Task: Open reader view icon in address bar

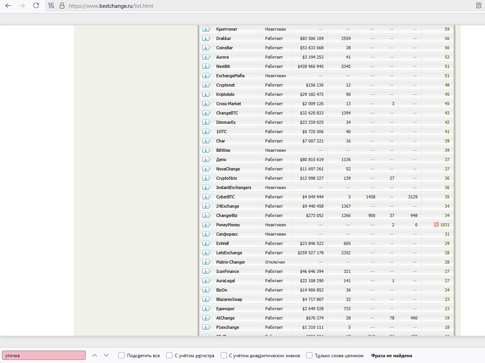Action: (x=479, y=6)
